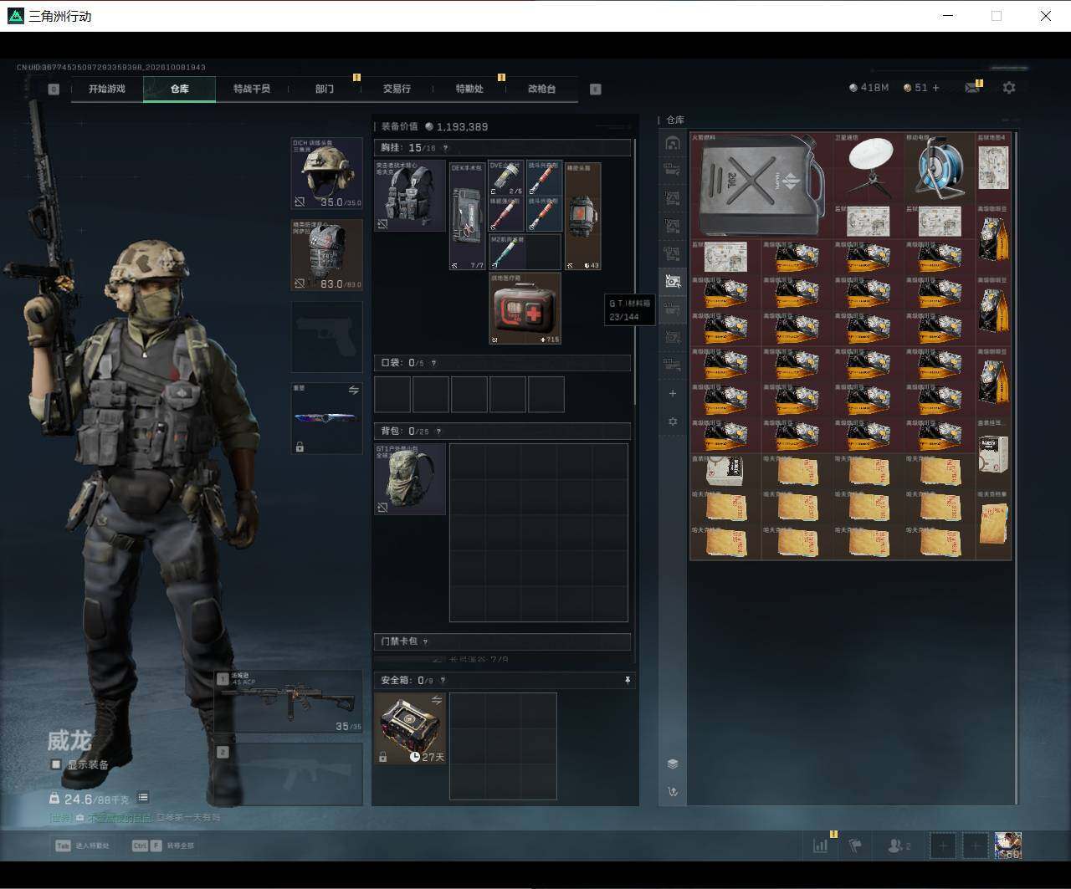
Task: Select the primary weapon slot 1 rifle
Action: click(x=288, y=702)
